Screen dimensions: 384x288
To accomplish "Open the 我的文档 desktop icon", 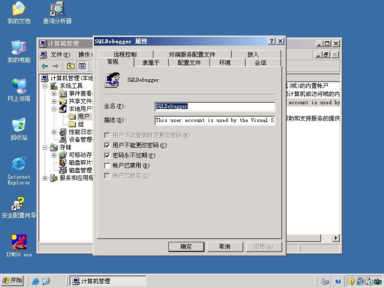I will pyautogui.click(x=19, y=13).
